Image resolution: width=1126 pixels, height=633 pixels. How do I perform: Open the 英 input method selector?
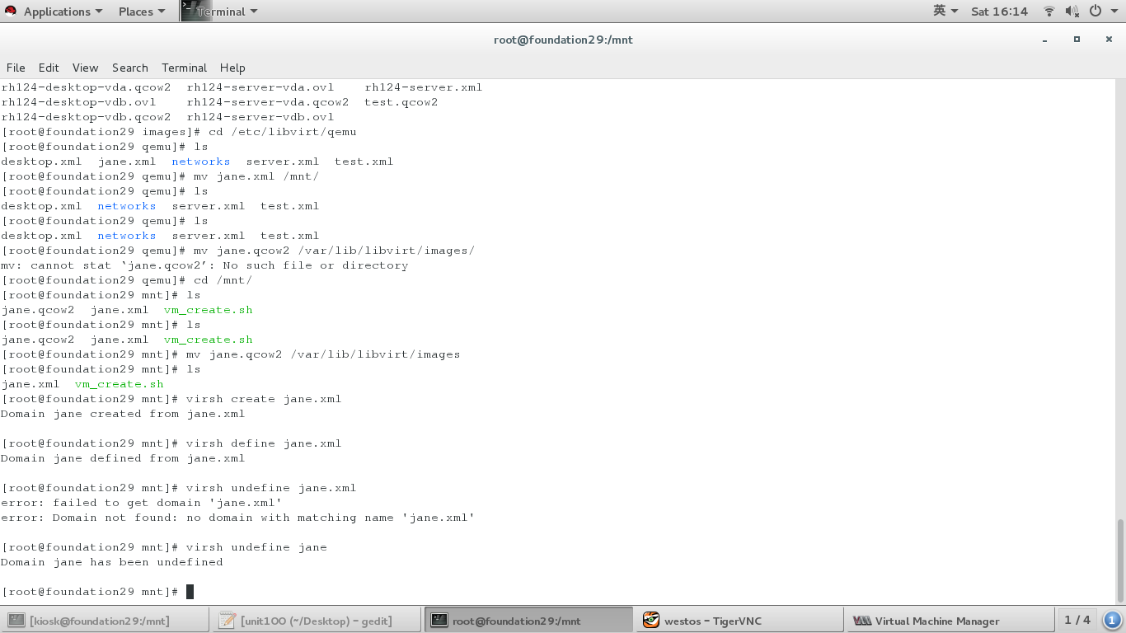coord(945,12)
